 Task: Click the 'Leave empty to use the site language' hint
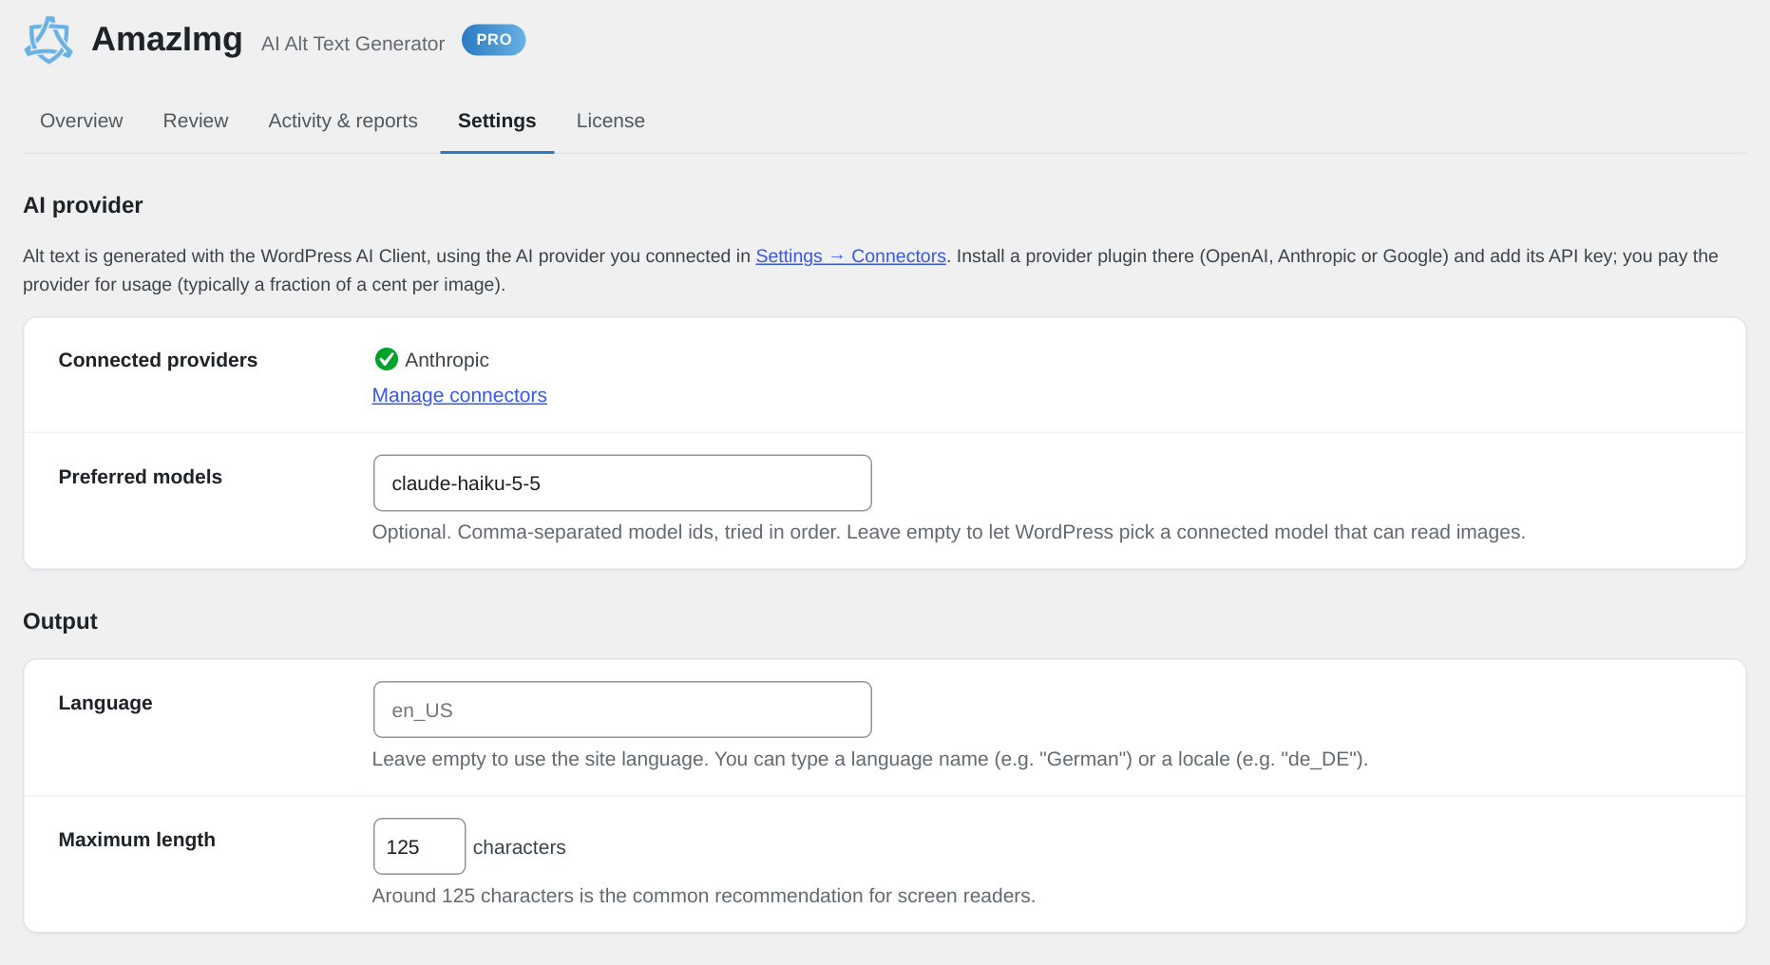[x=870, y=759]
